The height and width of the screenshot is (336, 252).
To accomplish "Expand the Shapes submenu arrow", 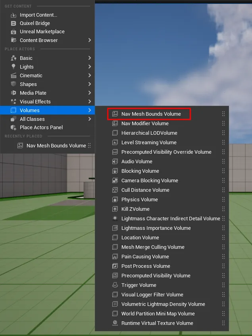I will tap(90, 84).
